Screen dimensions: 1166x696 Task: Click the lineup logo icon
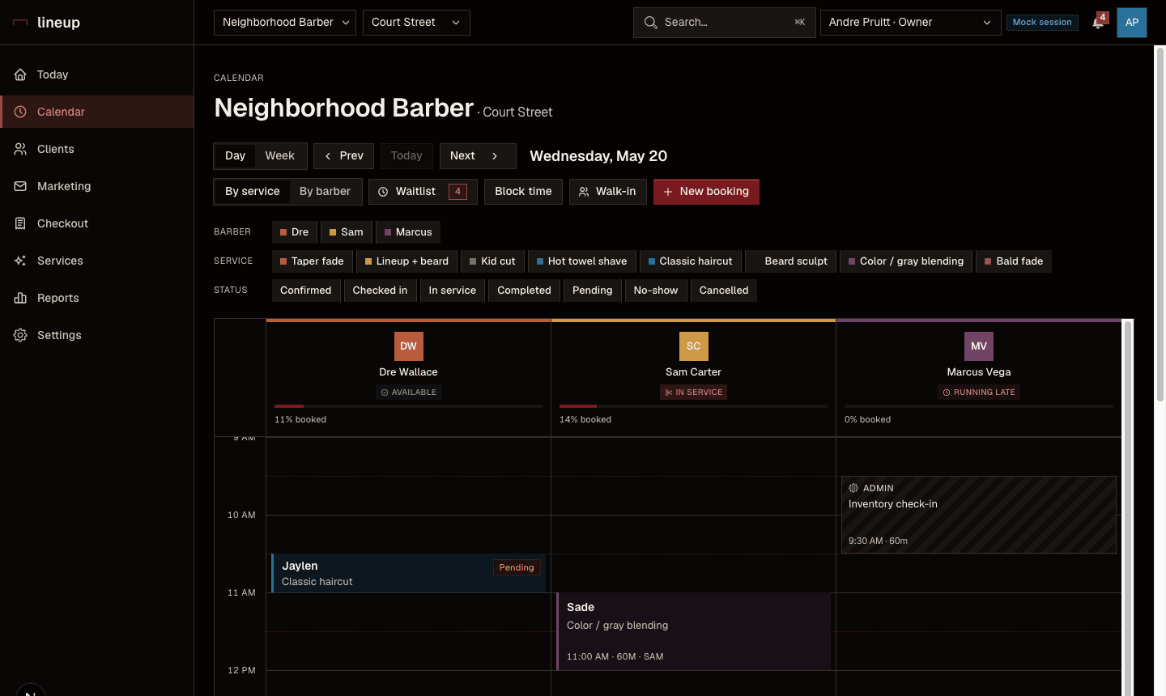click(20, 23)
